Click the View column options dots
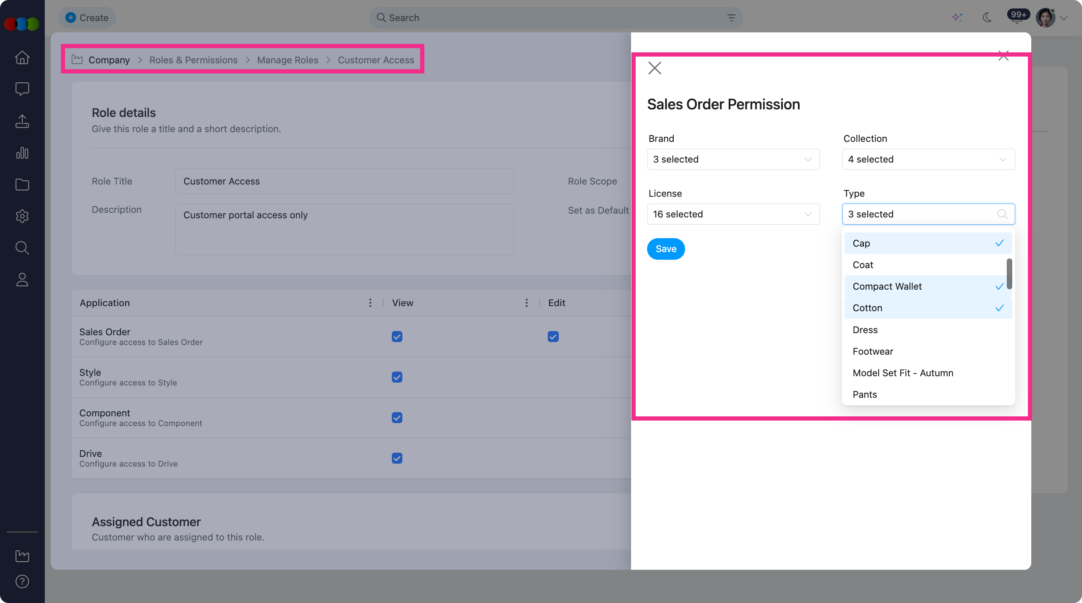 (x=527, y=303)
